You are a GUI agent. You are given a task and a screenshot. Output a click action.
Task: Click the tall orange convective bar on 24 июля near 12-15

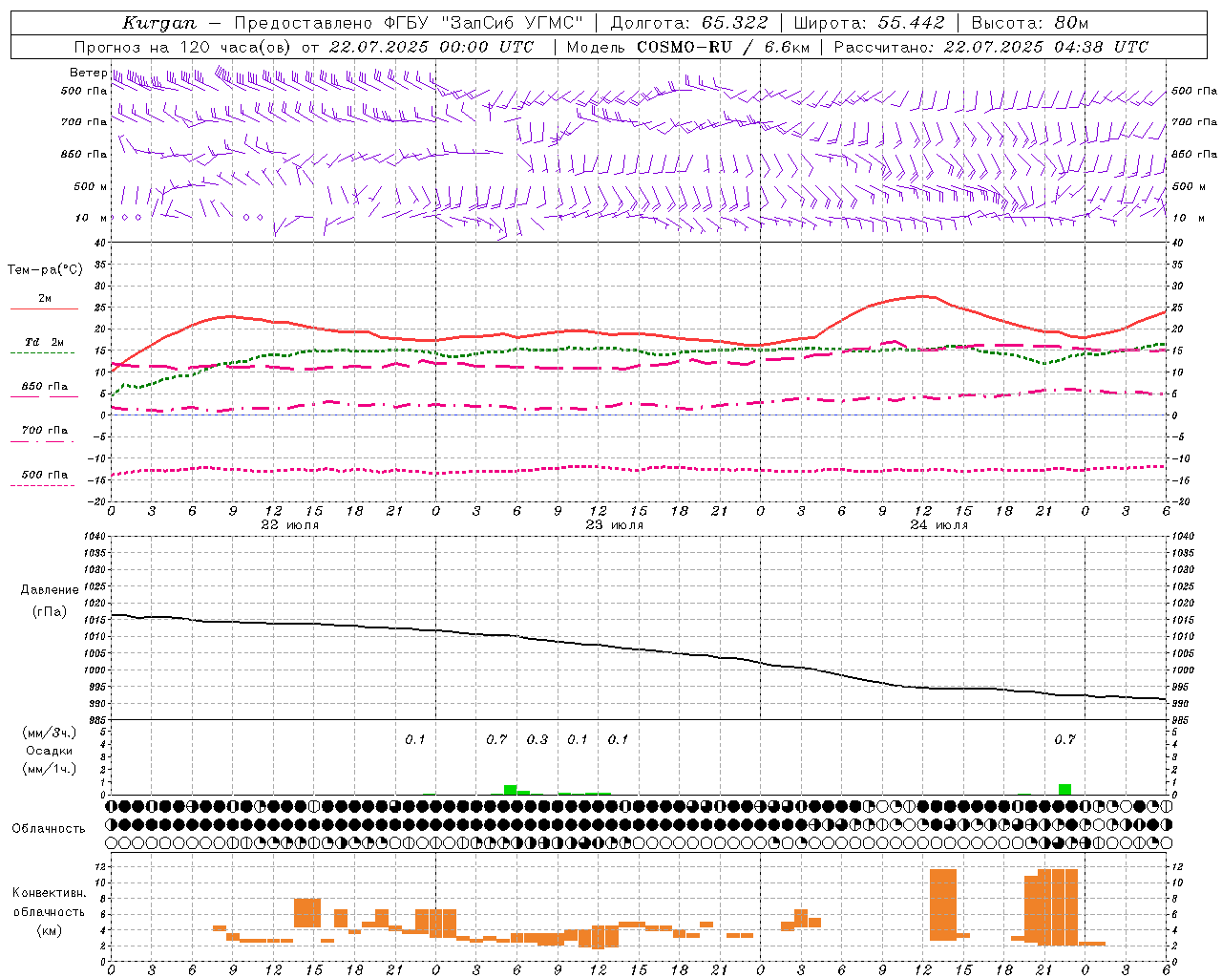tap(943, 904)
